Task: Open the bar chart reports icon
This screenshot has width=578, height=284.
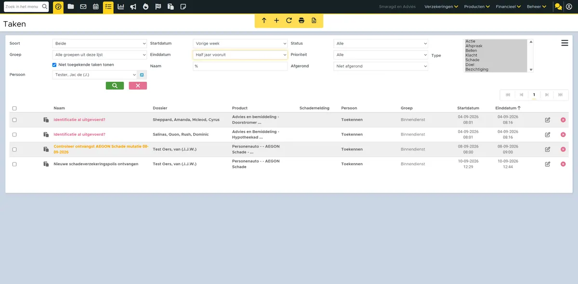Action: pos(121,7)
